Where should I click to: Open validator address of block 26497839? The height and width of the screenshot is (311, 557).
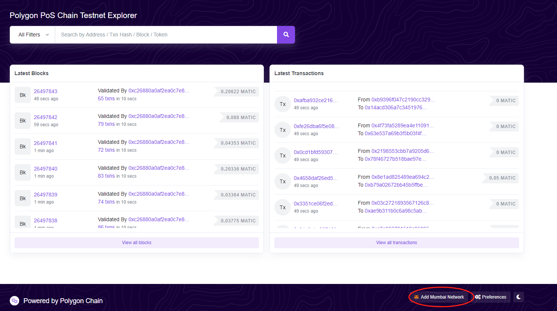click(x=158, y=194)
